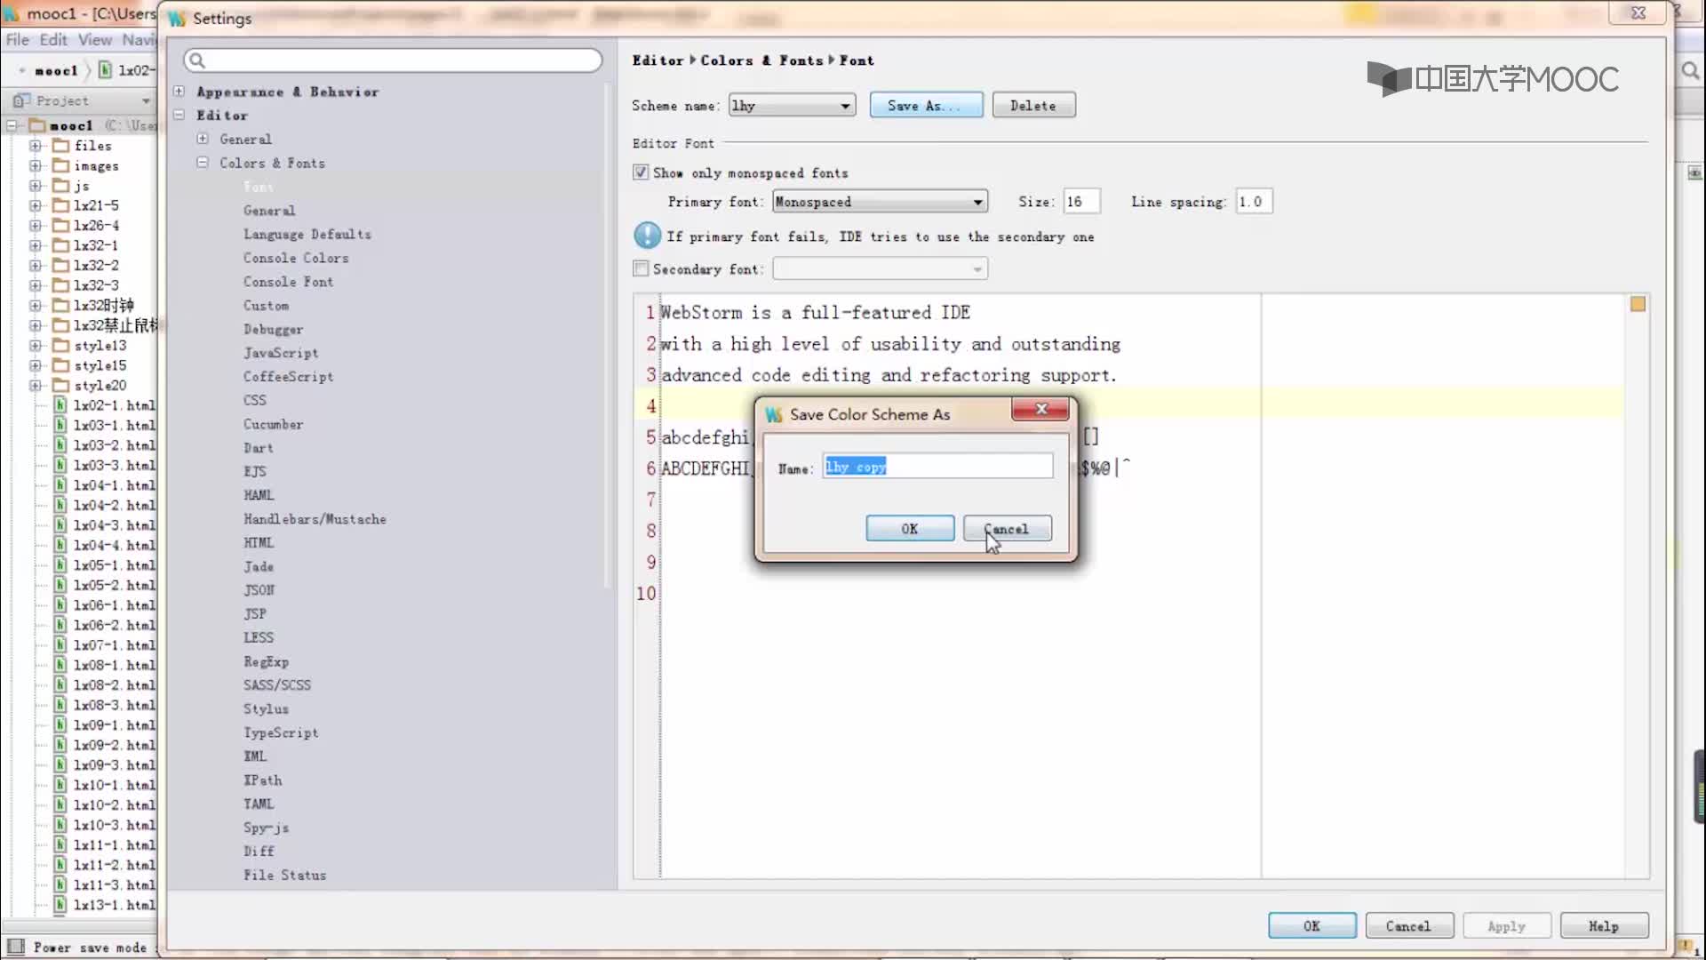This screenshot has width=1706, height=960.
Task: Select Debugger color settings
Action: click(273, 329)
